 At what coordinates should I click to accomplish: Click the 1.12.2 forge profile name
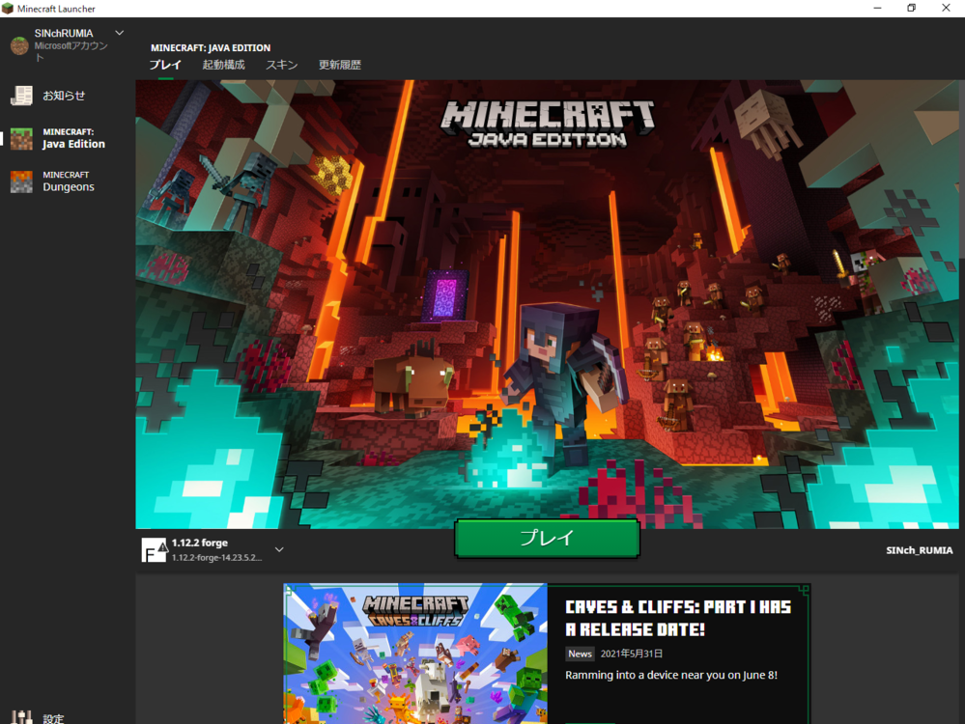pyautogui.click(x=199, y=543)
